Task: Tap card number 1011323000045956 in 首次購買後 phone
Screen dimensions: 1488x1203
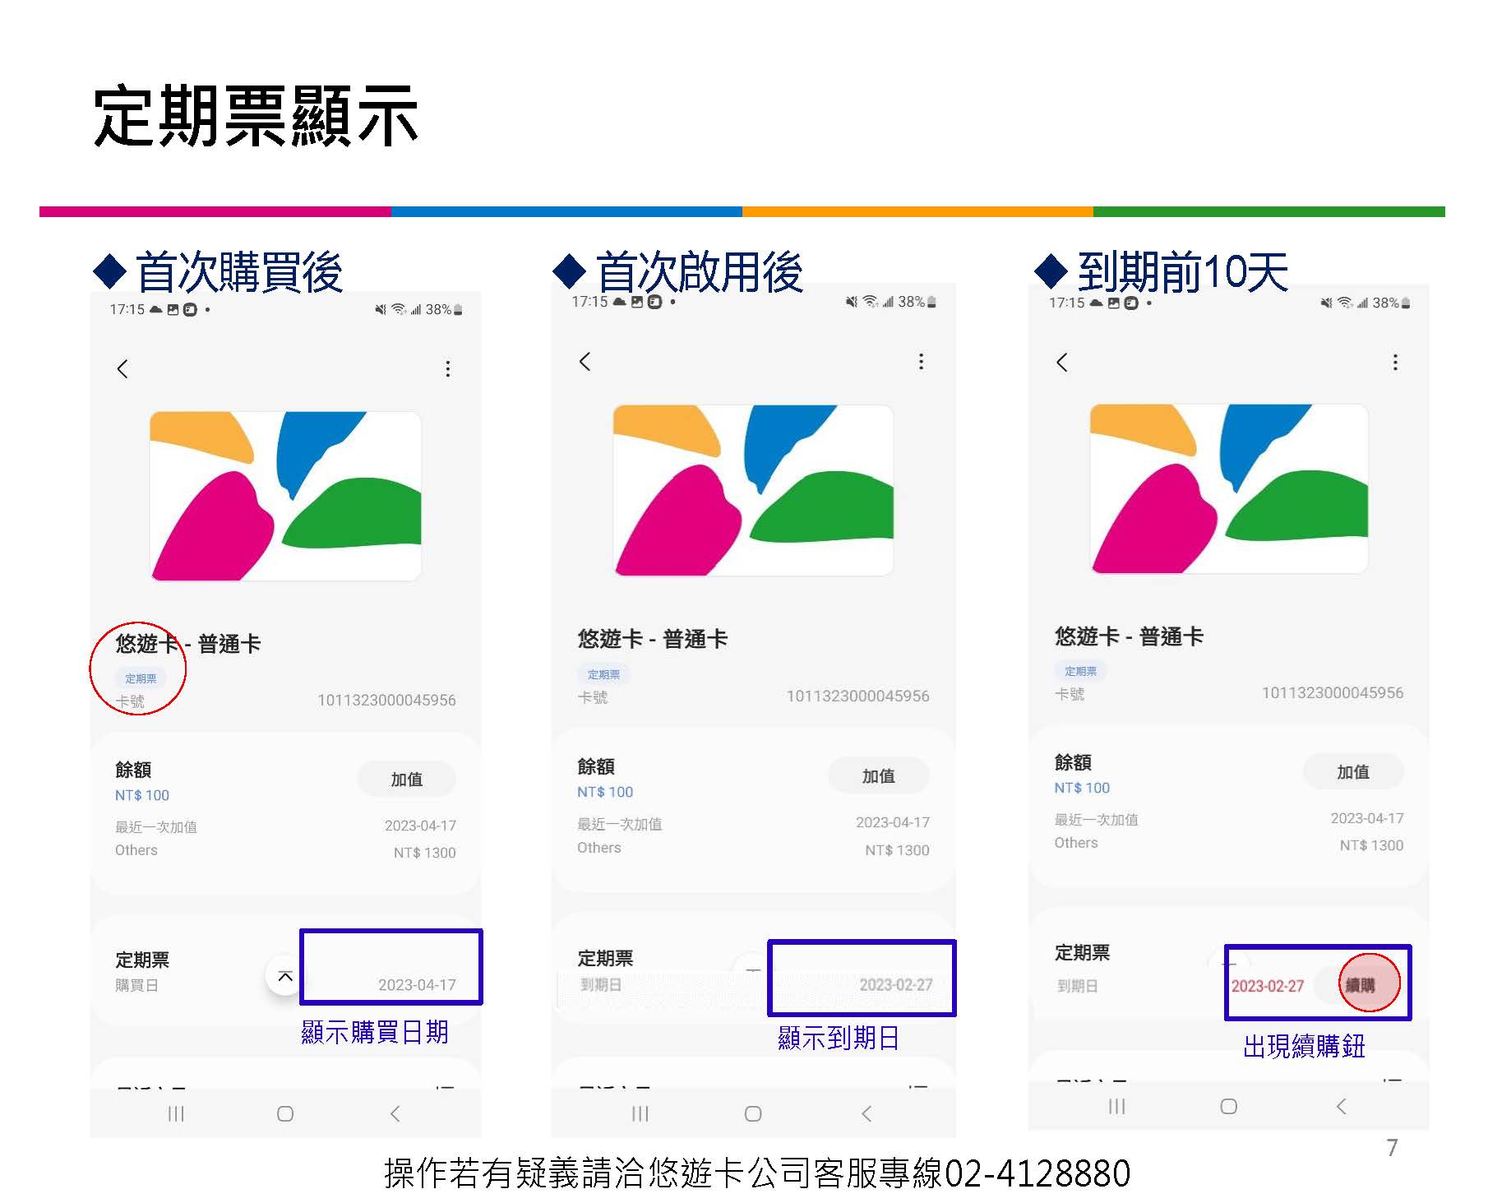Action: point(386,700)
